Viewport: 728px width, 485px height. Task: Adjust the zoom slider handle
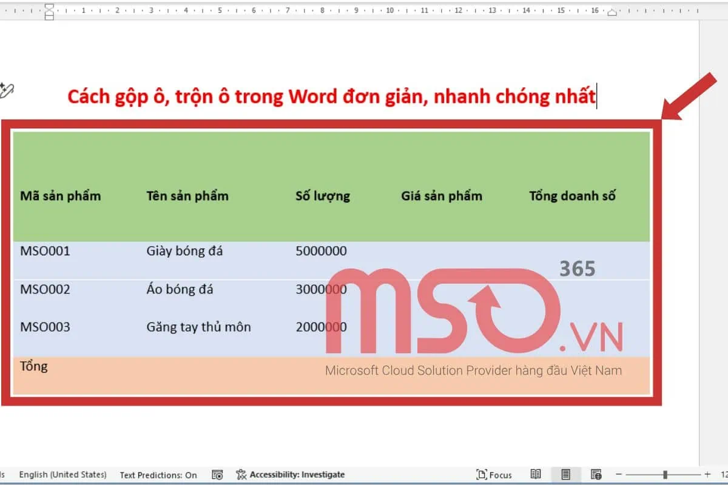click(x=665, y=473)
